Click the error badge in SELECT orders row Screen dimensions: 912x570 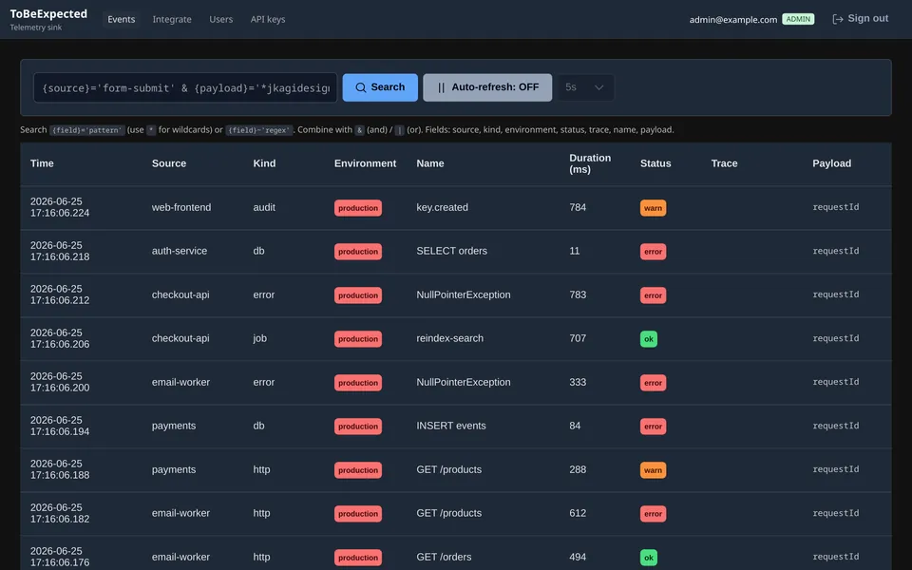[x=653, y=251]
